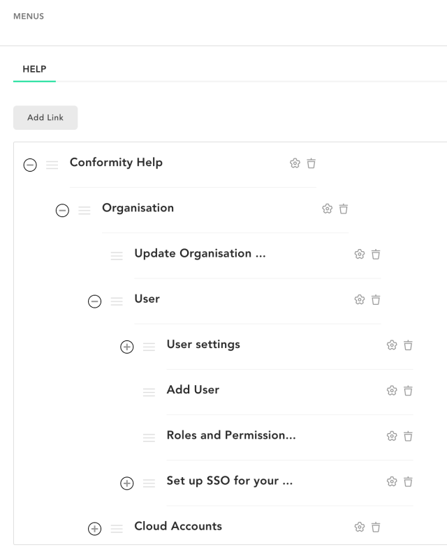
Task: Click the drag handle beside Add User
Action: (x=149, y=392)
